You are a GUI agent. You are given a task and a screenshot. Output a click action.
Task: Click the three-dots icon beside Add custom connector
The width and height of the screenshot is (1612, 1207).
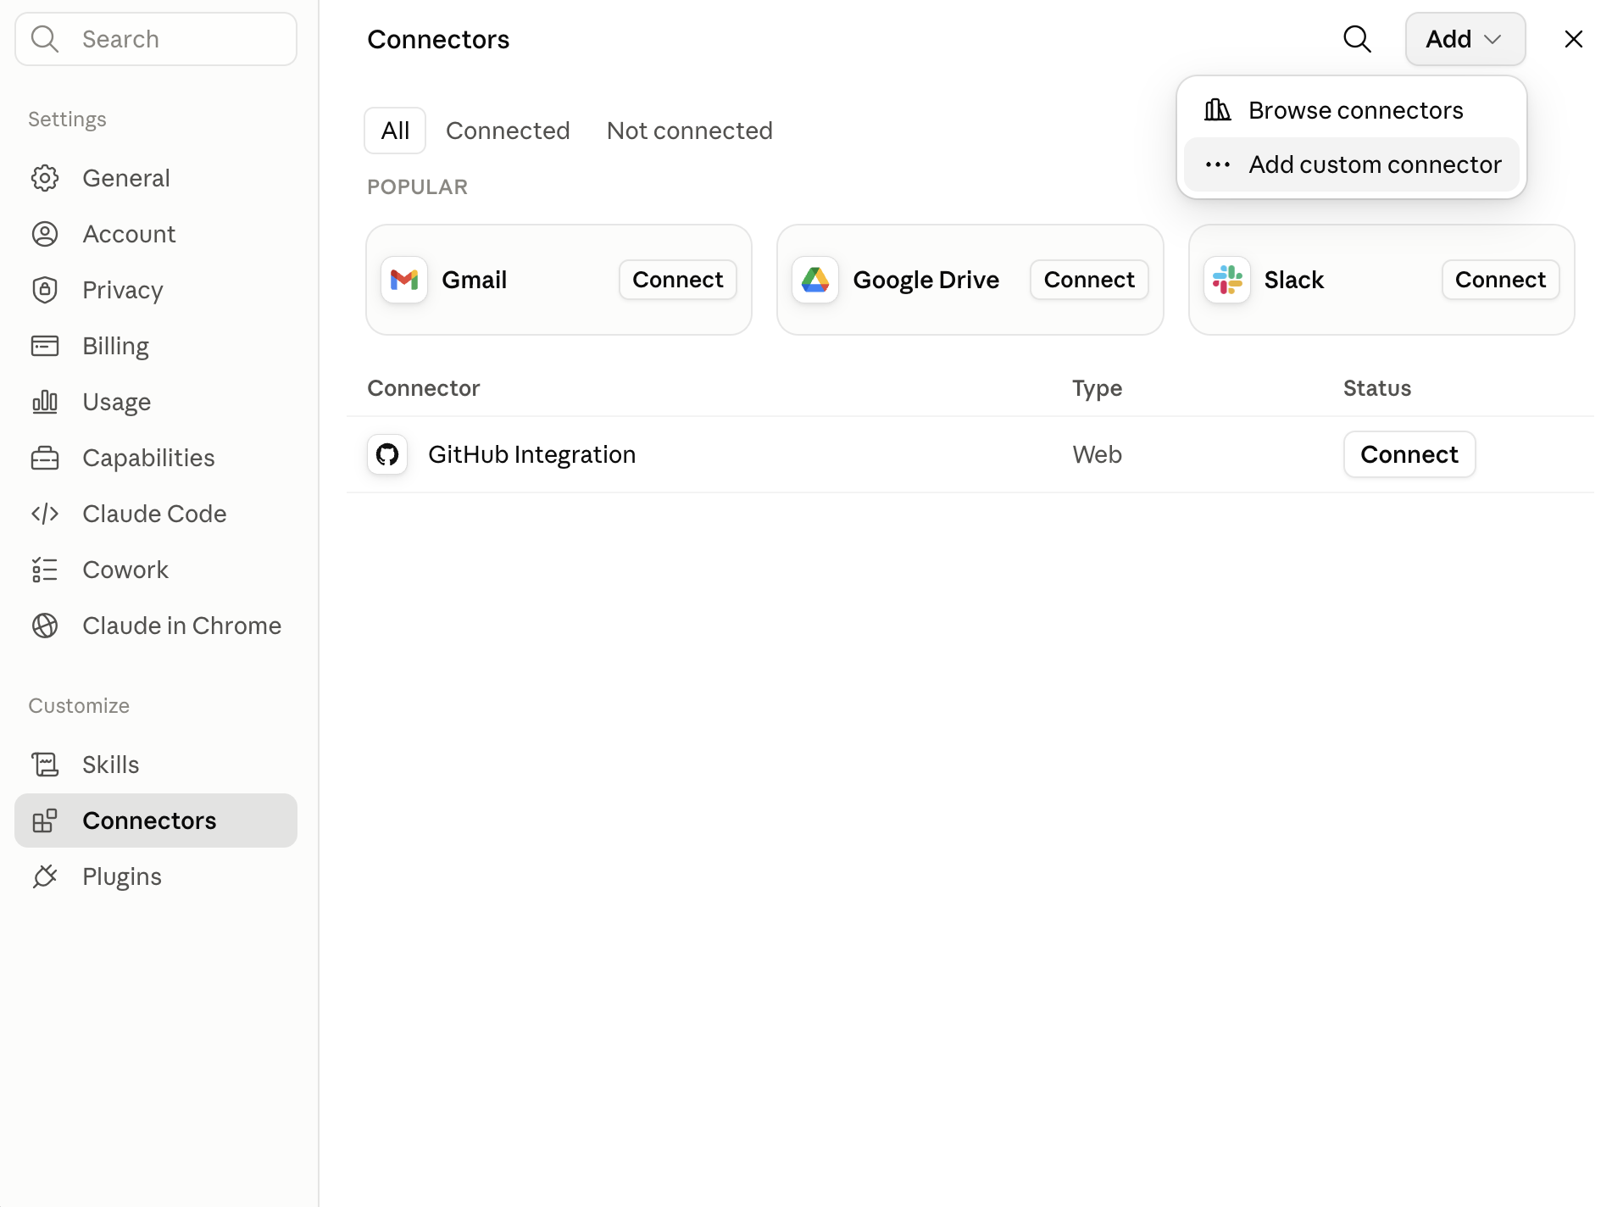click(1218, 164)
